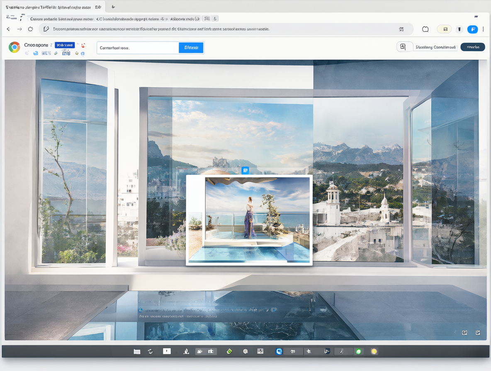Open the three-dot browser menu

point(483,29)
